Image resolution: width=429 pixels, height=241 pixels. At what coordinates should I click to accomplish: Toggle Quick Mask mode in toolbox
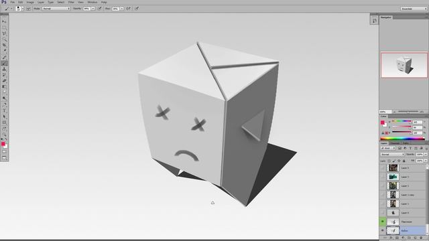(x=4, y=151)
